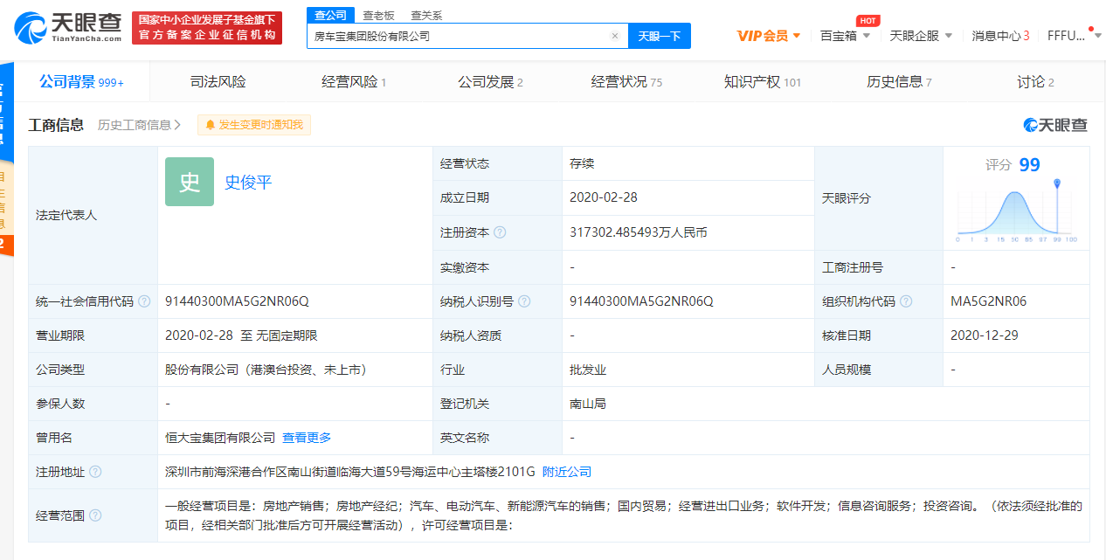
Task: Open 消息中心 messages
Action: point(1000,36)
